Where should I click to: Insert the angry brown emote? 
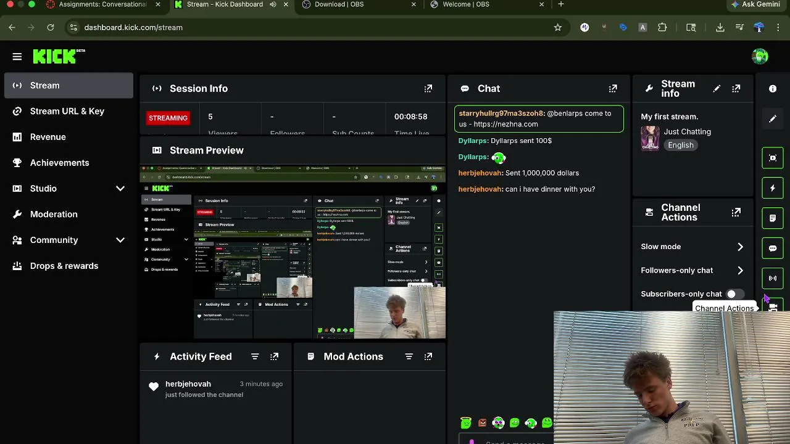(482, 423)
